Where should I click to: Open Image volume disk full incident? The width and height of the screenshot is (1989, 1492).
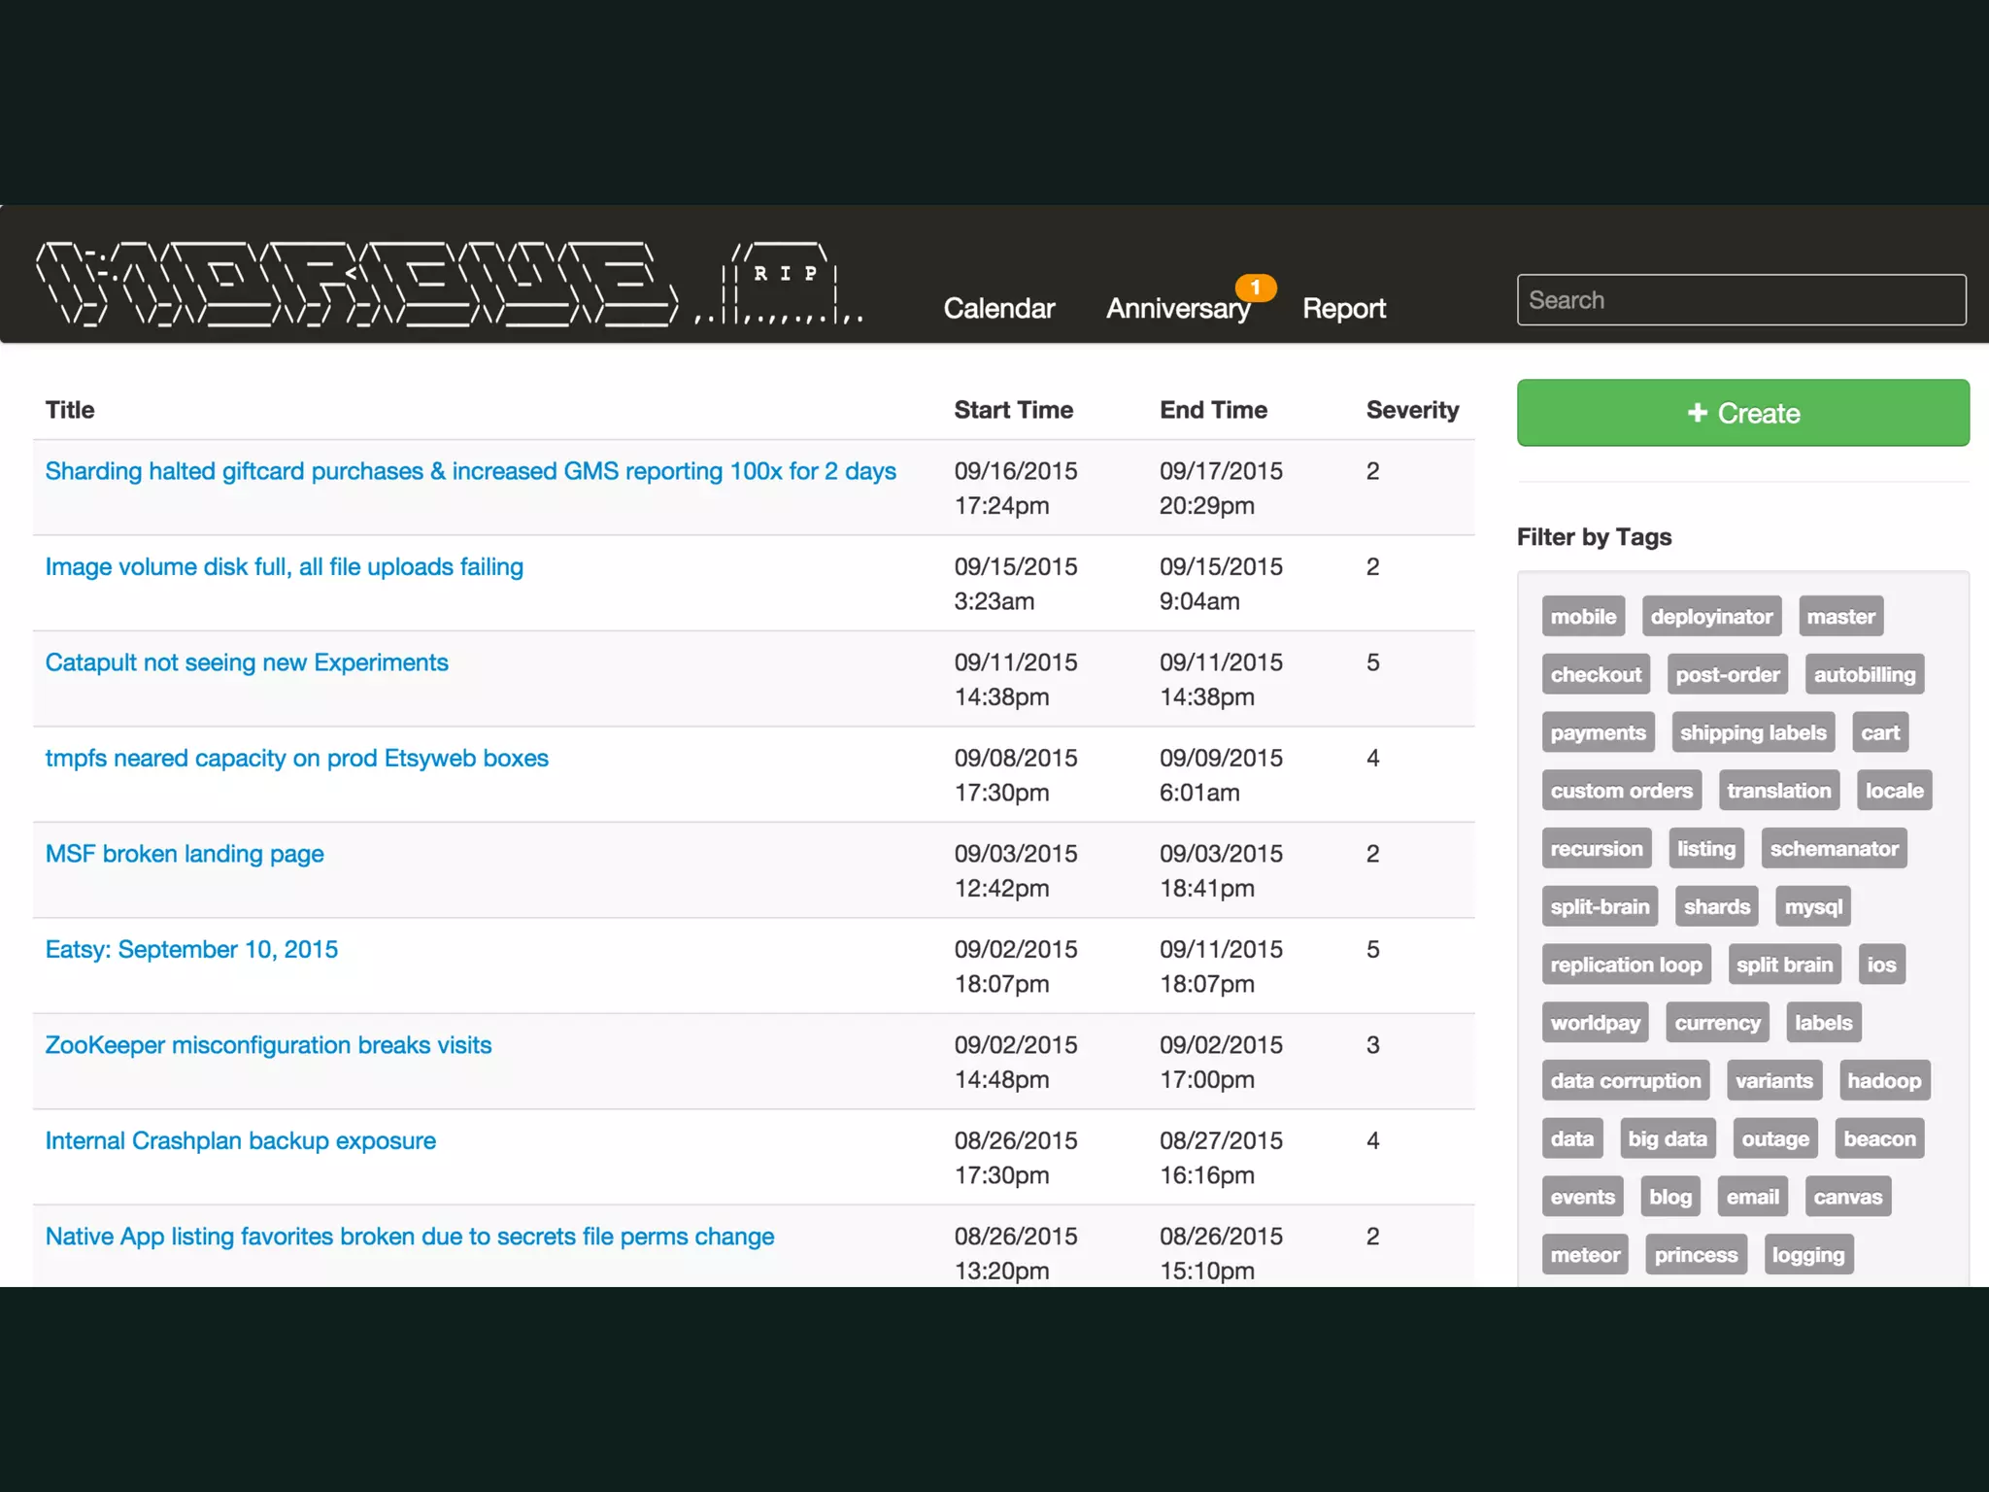pyautogui.click(x=284, y=566)
